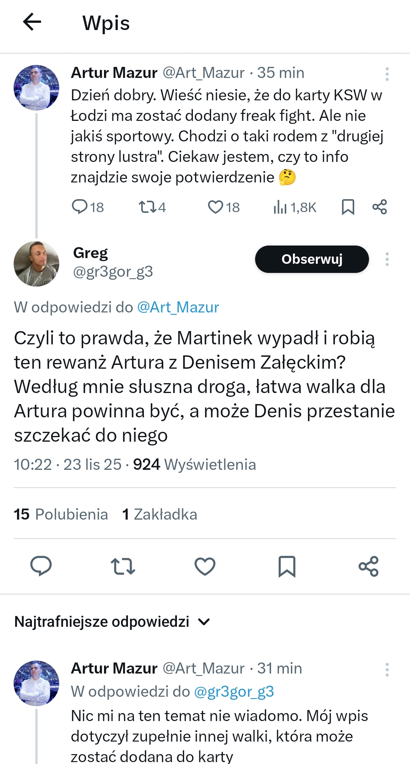Open Greg's profile picture
Image resolution: width=410 pixels, height=764 pixels.
(x=36, y=263)
